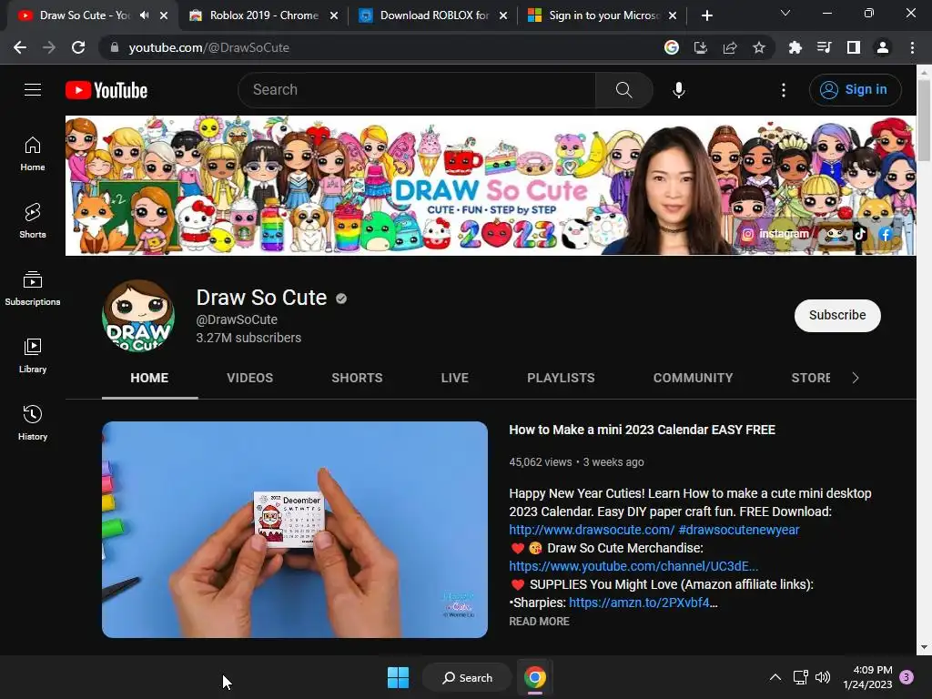Play the featured calendar video thumbnail
The width and height of the screenshot is (932, 699).
click(x=295, y=530)
